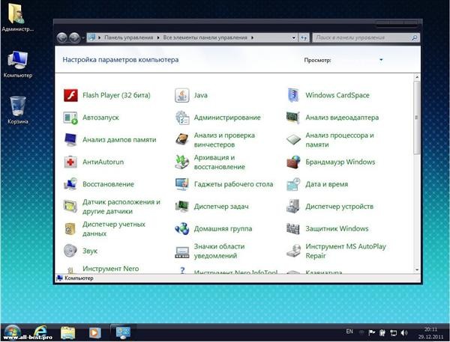Open the Домашняя группа spheres icon

click(x=182, y=228)
